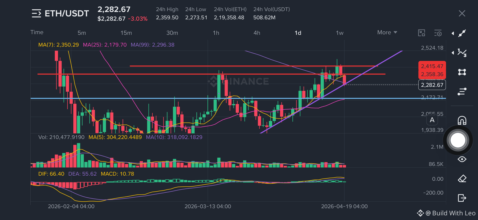Open the drawing lines settings icon
The width and height of the screenshot is (478, 220).
tap(462, 92)
